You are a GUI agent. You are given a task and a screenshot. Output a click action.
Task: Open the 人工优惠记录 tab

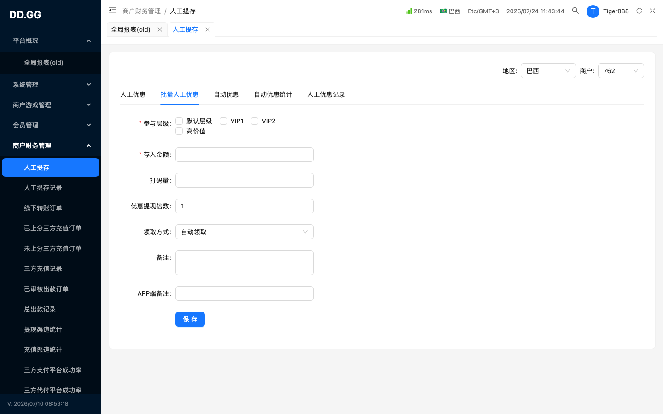pos(326,94)
